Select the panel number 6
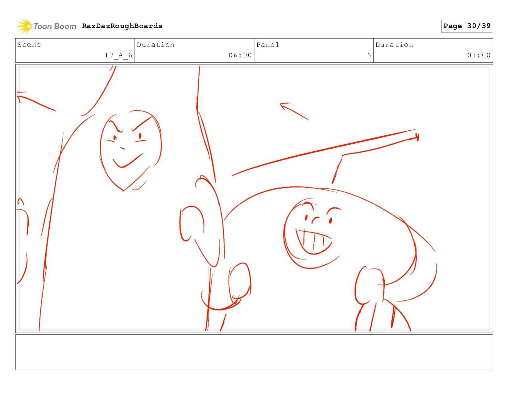Viewport: 509px width, 393px height. coord(369,55)
